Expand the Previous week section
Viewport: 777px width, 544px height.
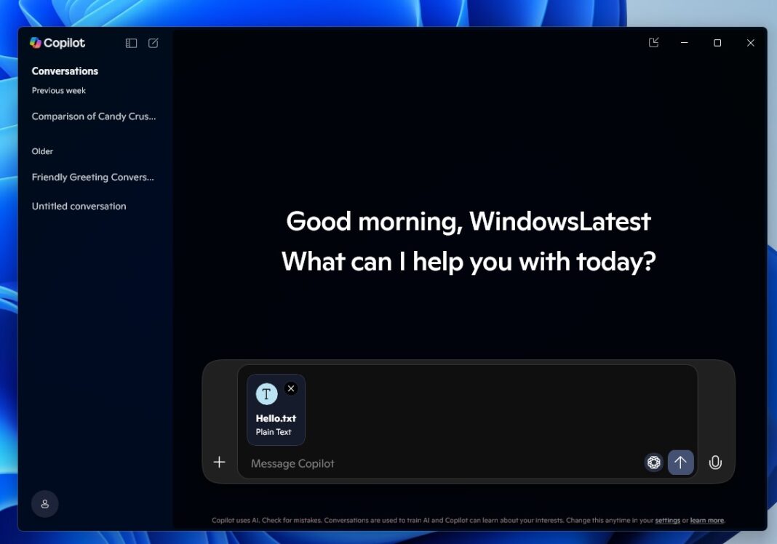pyautogui.click(x=58, y=90)
